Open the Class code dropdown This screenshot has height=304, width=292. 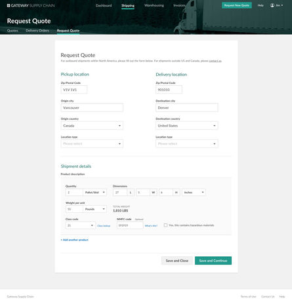[80, 225]
